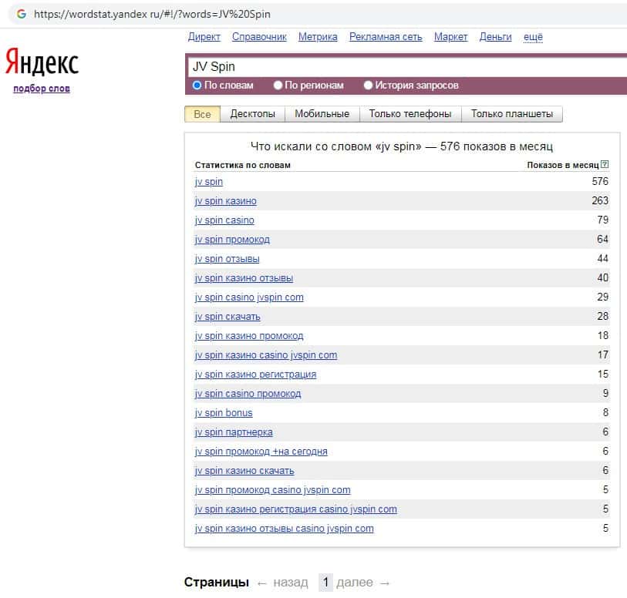Open the Только планшеты tab
The image size is (627, 598).
click(x=511, y=114)
